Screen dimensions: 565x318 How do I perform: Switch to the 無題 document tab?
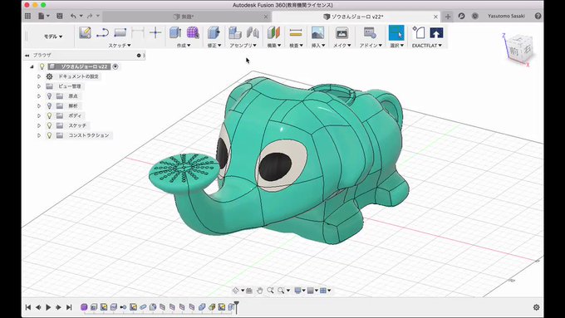[187, 17]
